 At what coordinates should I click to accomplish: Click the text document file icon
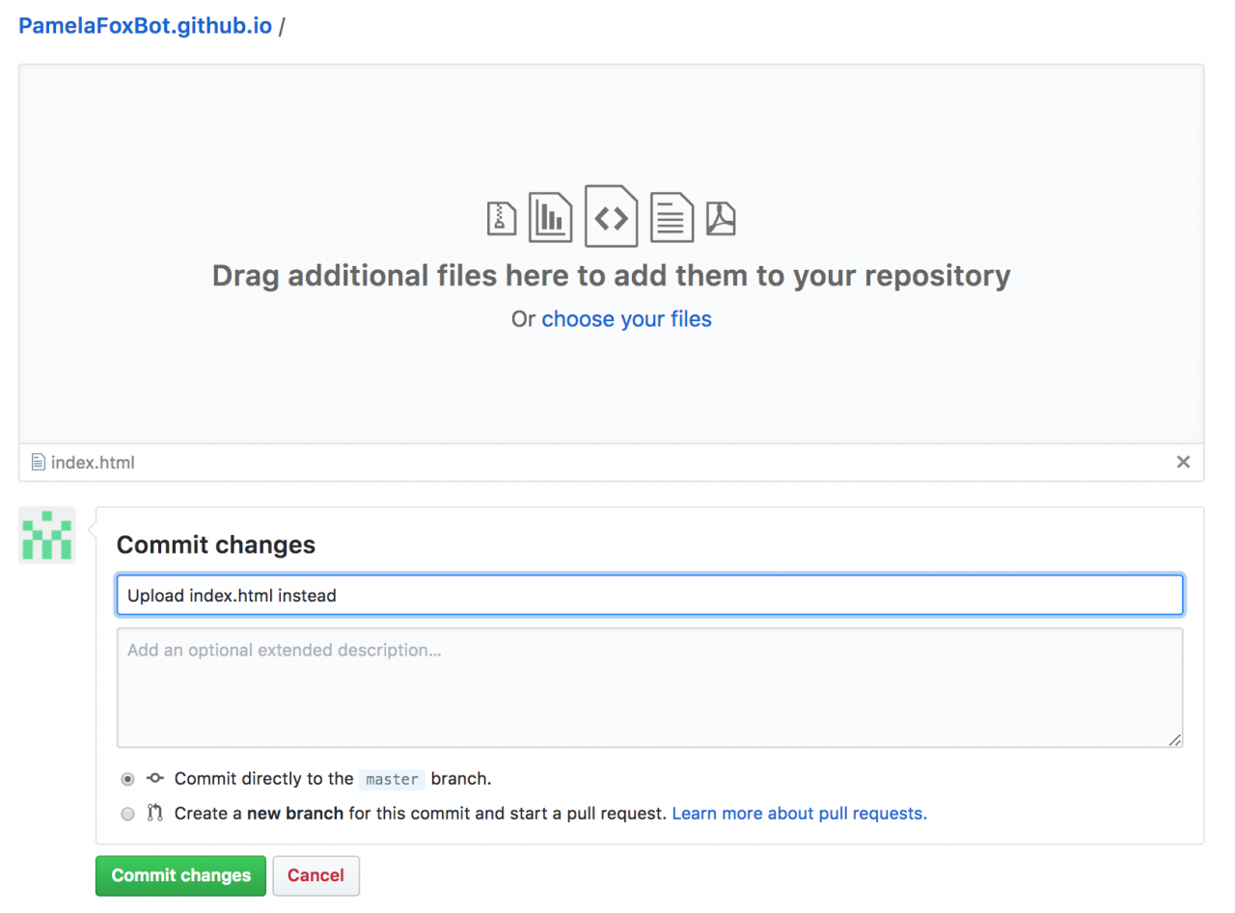coord(672,217)
